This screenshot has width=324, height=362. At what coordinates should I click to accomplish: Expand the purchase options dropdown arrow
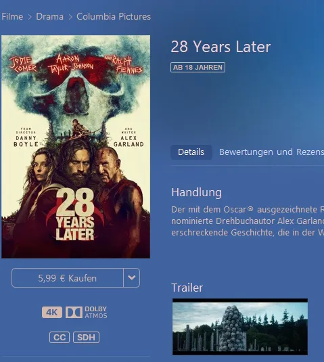(131, 277)
